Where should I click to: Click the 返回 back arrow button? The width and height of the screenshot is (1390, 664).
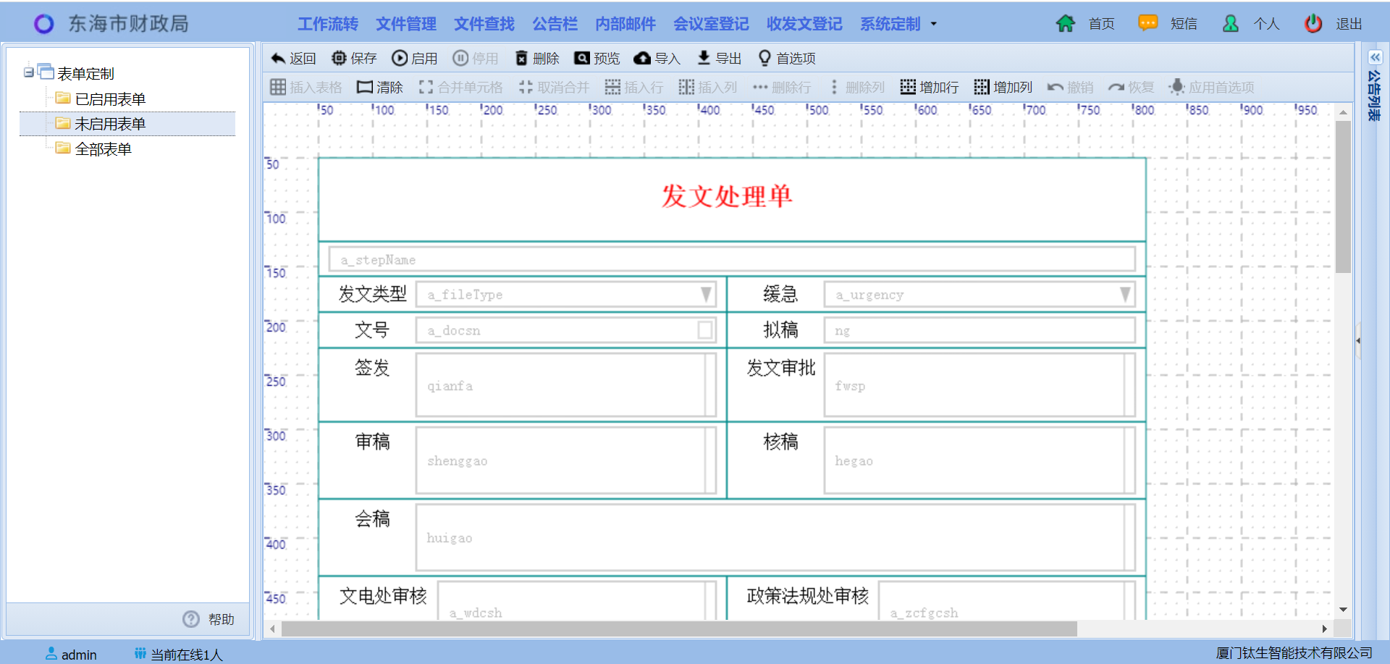[x=293, y=59]
